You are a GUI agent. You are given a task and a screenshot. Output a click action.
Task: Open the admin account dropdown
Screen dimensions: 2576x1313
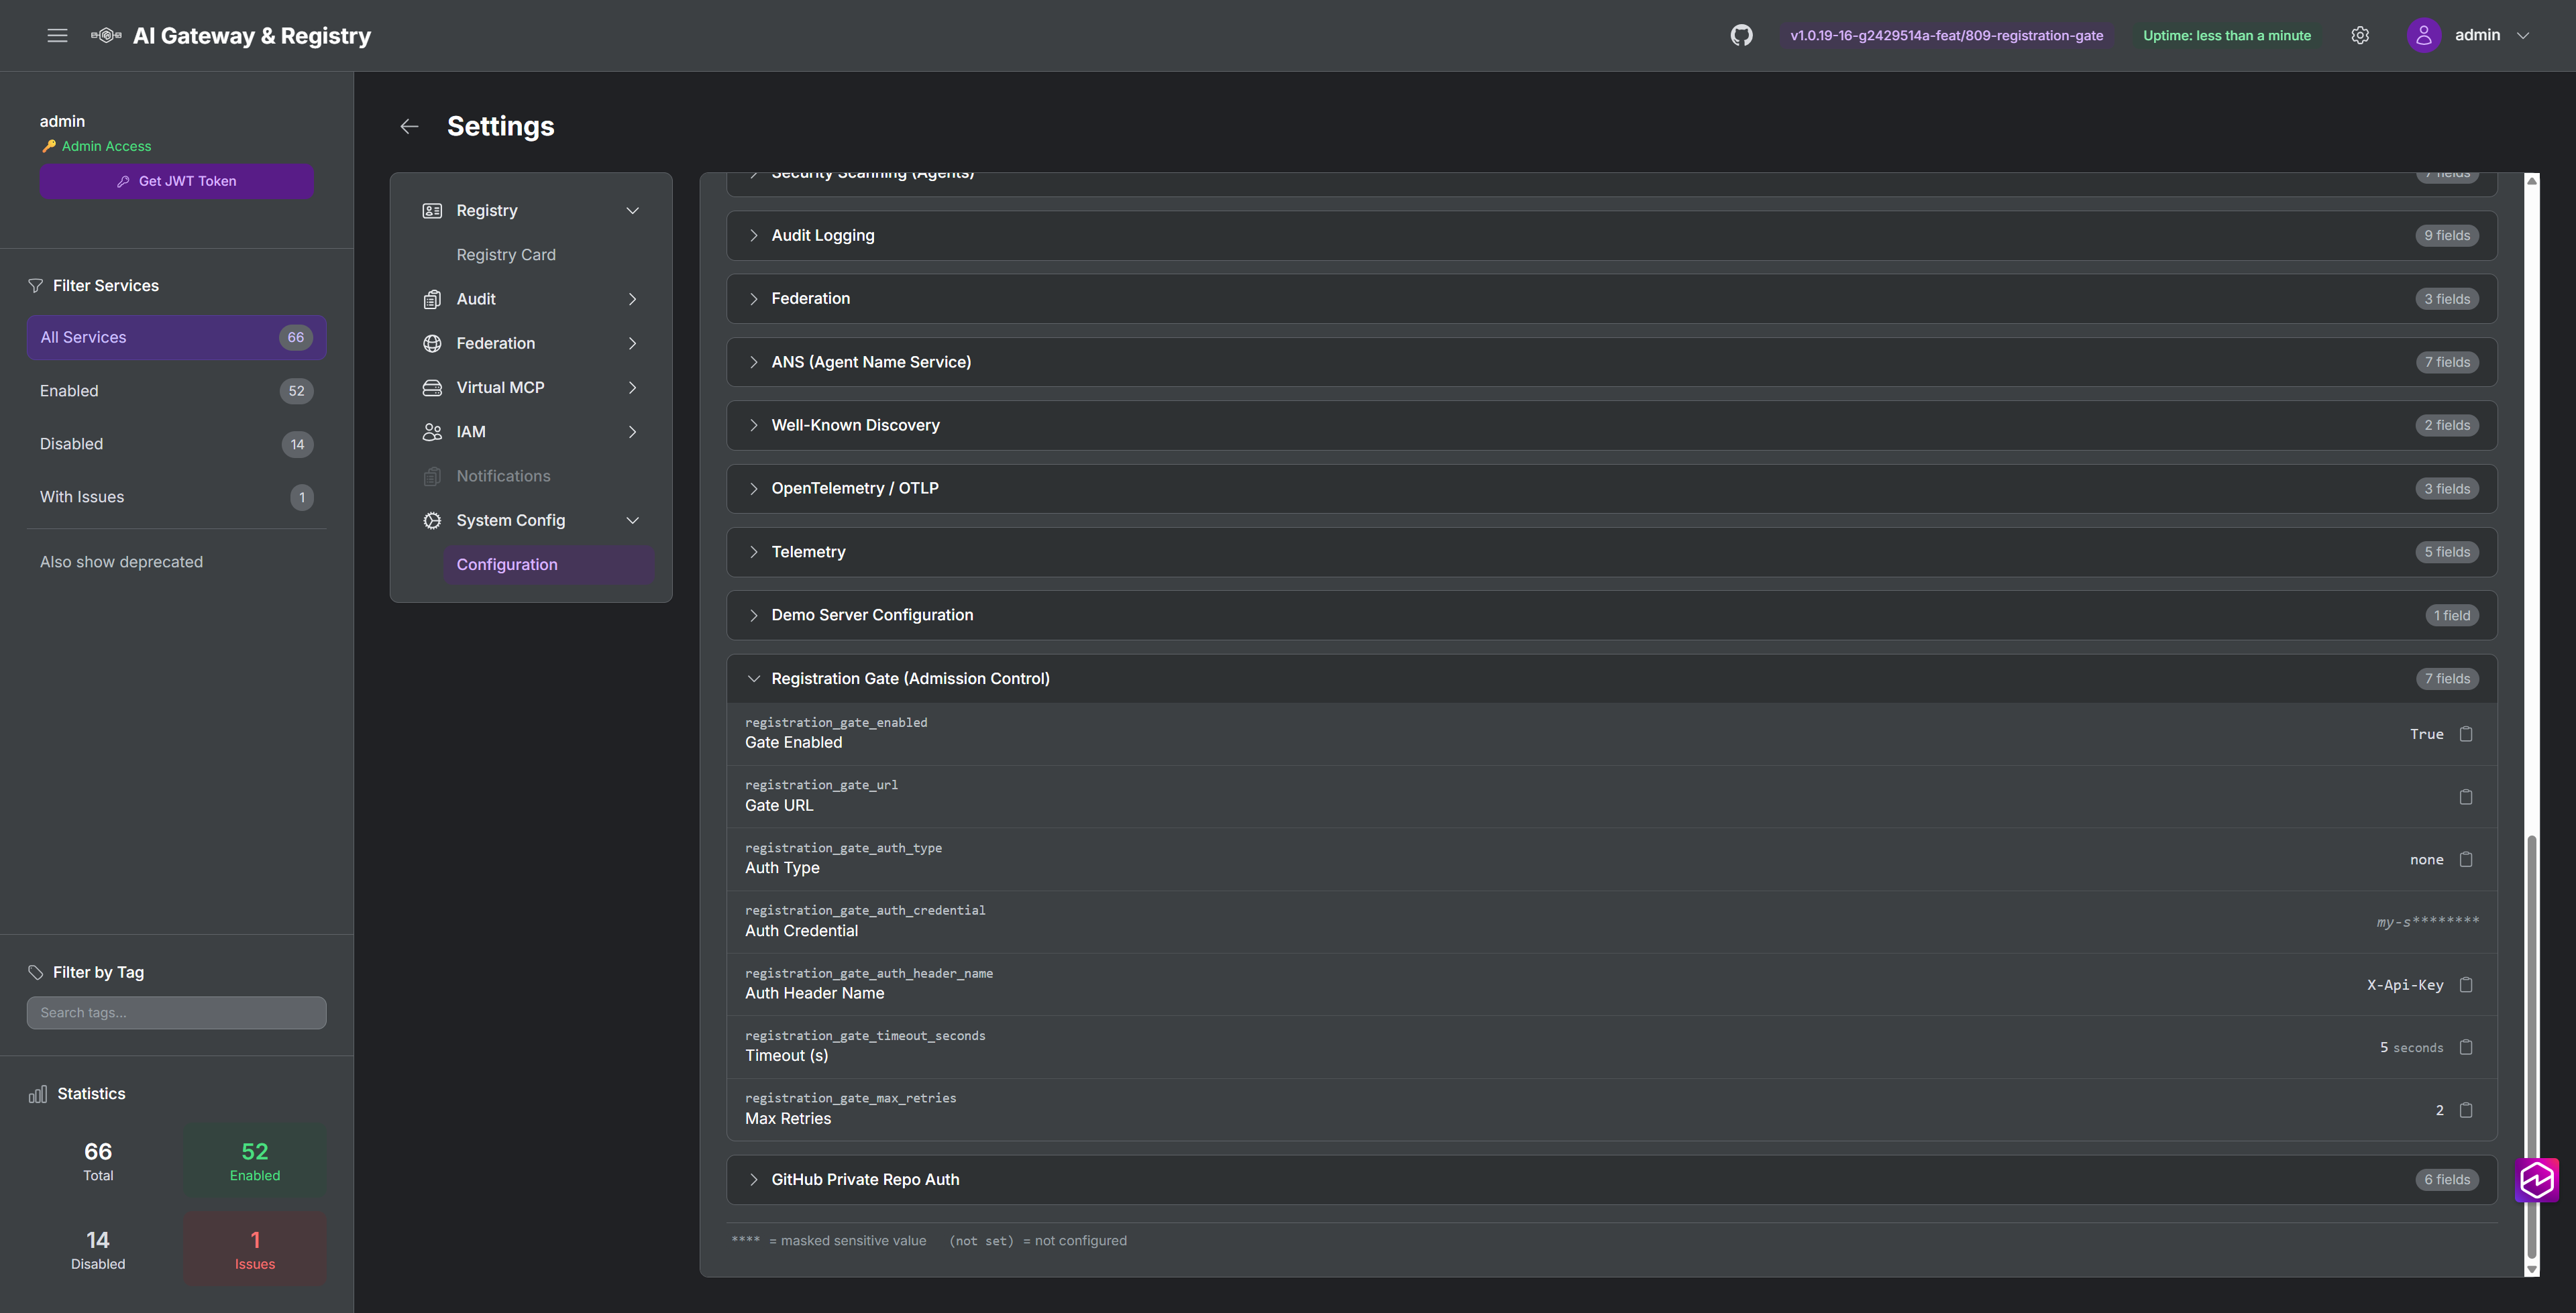2523,35
